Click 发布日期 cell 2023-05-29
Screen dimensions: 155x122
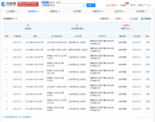(x=137, y=50)
